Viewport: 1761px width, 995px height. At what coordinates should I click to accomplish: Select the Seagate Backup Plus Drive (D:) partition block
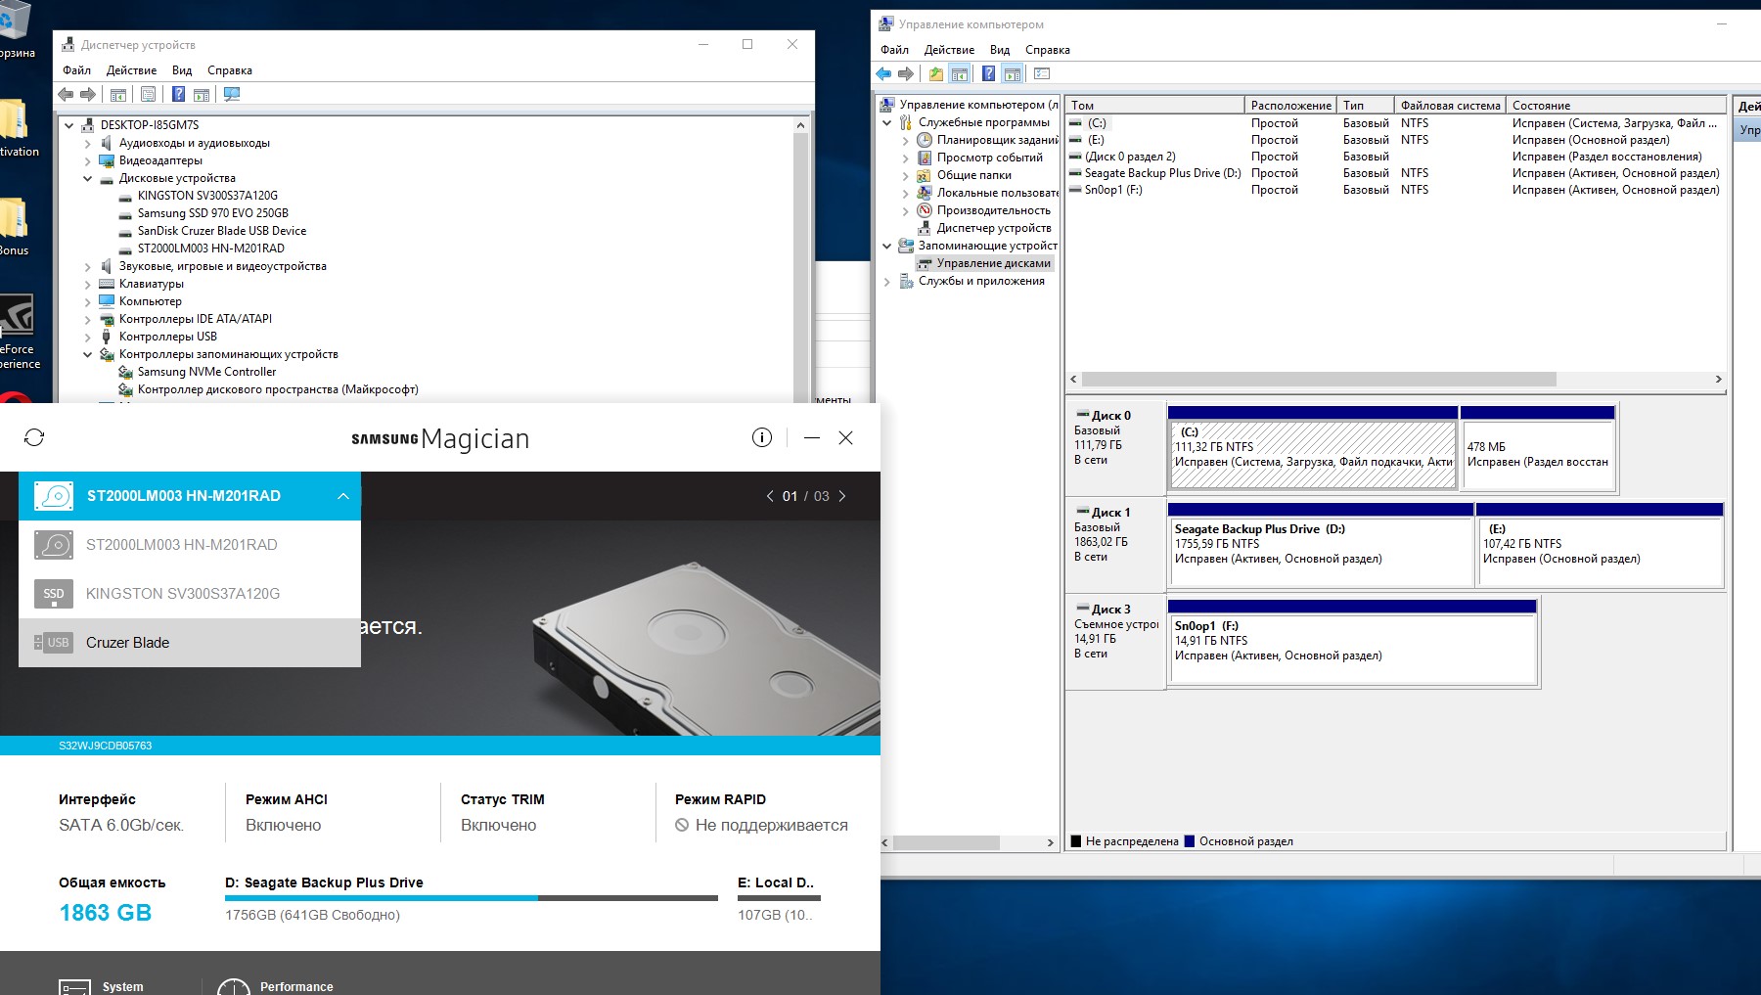1321,545
